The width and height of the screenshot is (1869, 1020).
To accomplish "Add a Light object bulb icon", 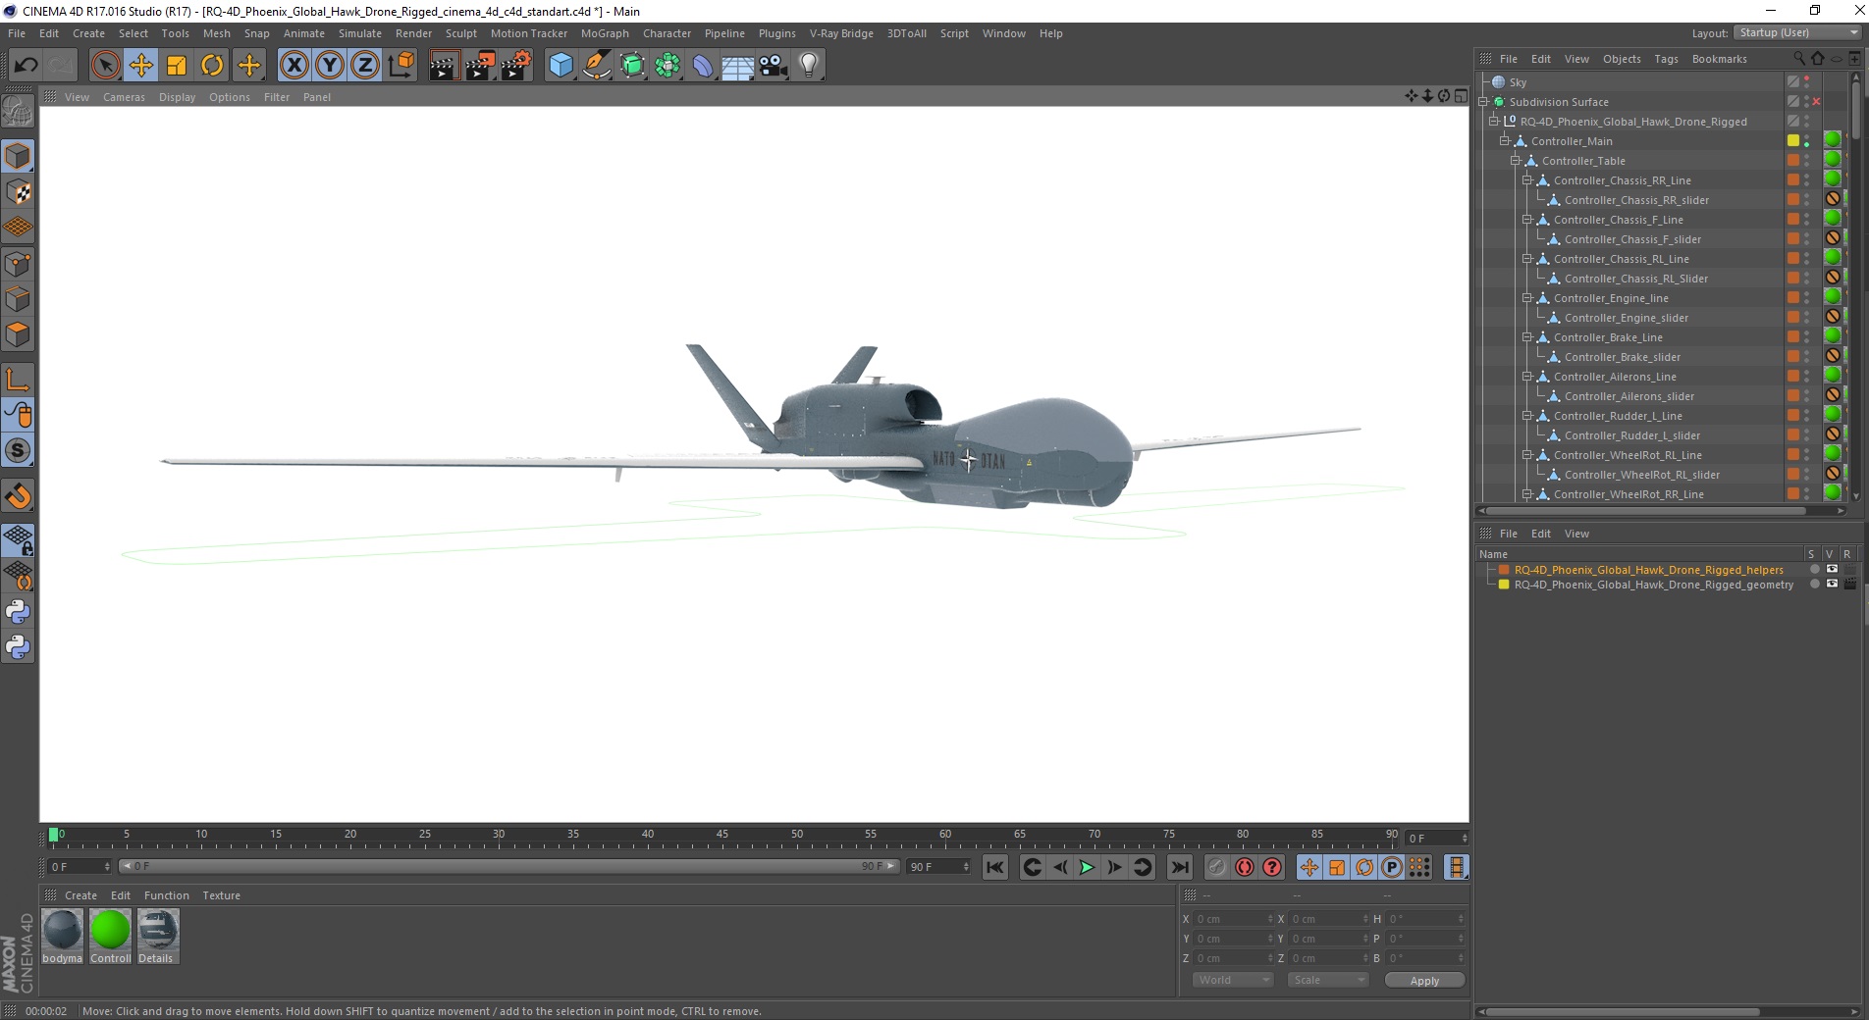I will coord(809,66).
